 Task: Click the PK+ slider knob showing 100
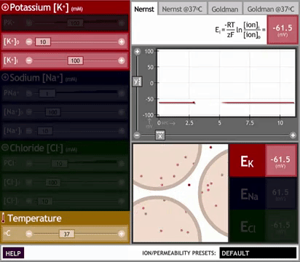click(x=75, y=23)
